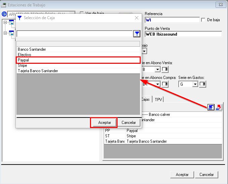The width and height of the screenshot is (228, 184).
Task: Expand the Serie en Gastos dropdown
Action: click(x=195, y=84)
